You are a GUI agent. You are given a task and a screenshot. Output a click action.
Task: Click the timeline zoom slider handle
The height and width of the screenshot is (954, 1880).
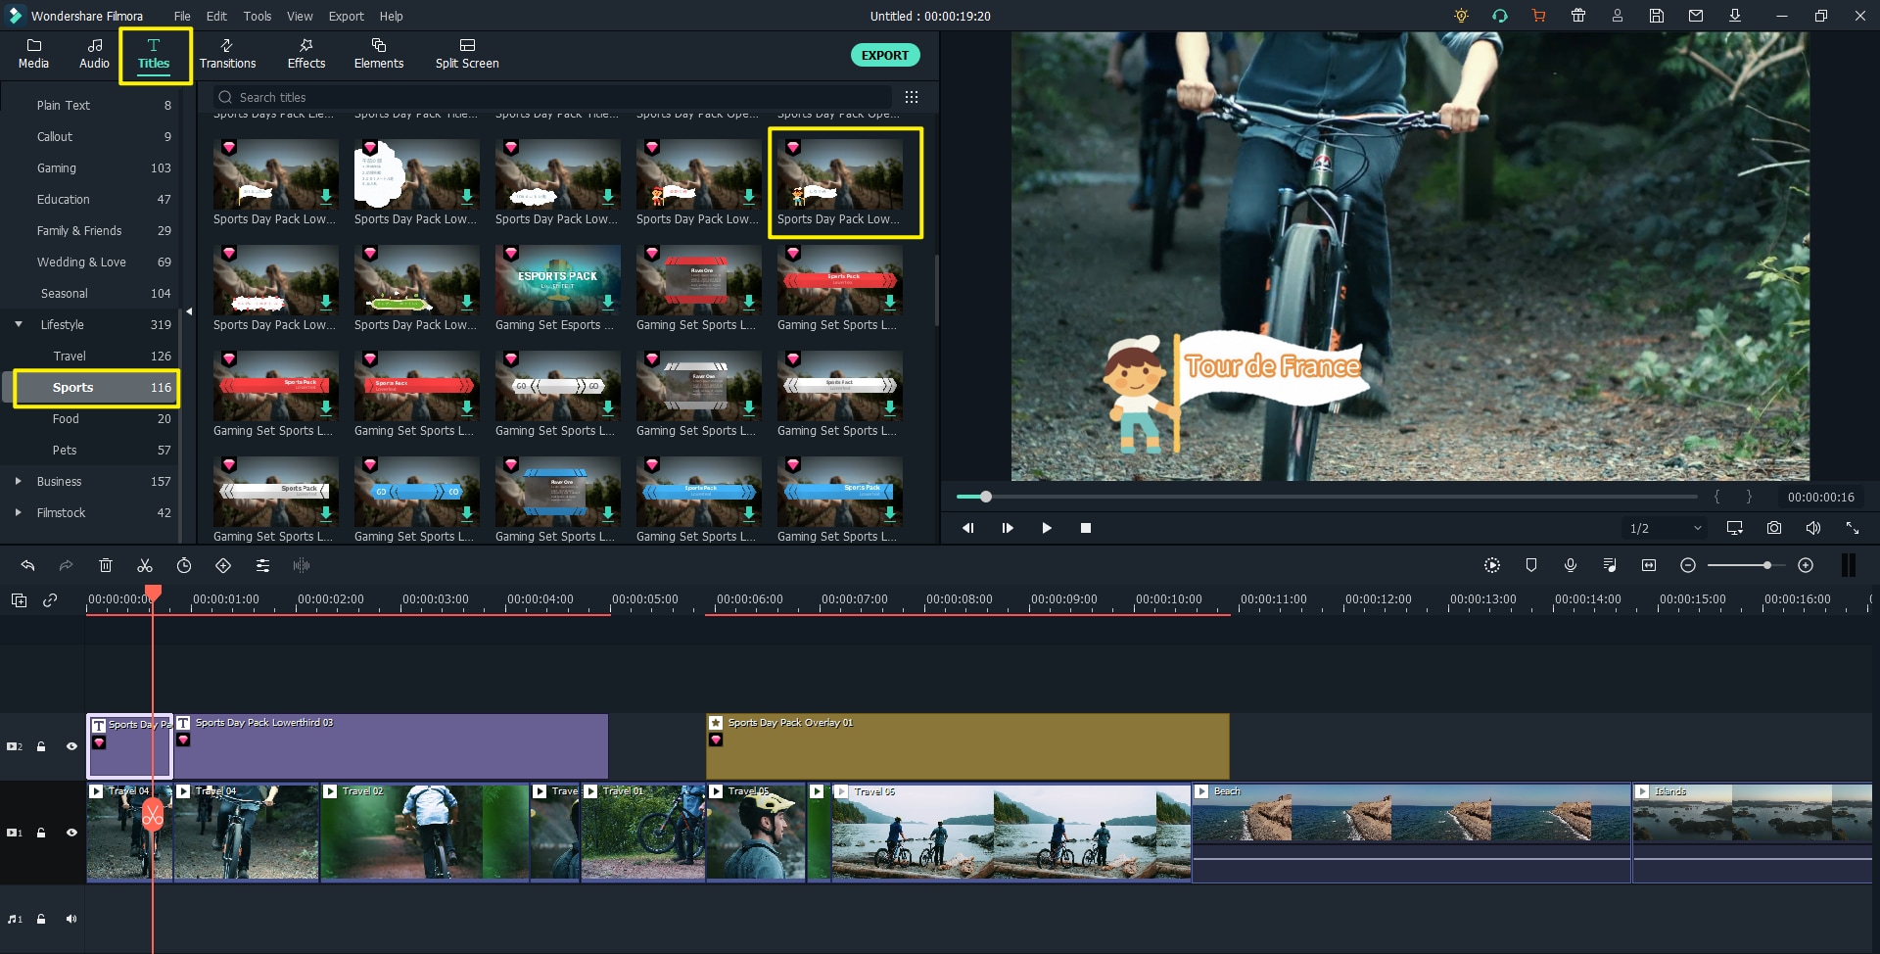1766,565
